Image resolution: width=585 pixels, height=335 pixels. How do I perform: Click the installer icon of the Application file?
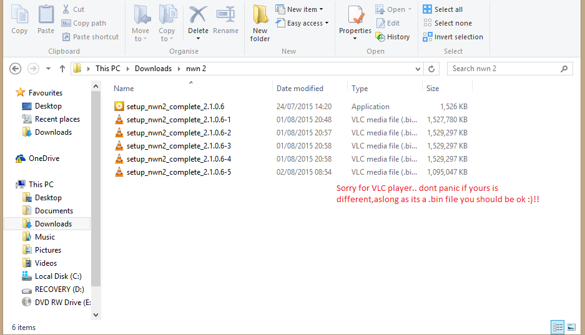coord(119,106)
